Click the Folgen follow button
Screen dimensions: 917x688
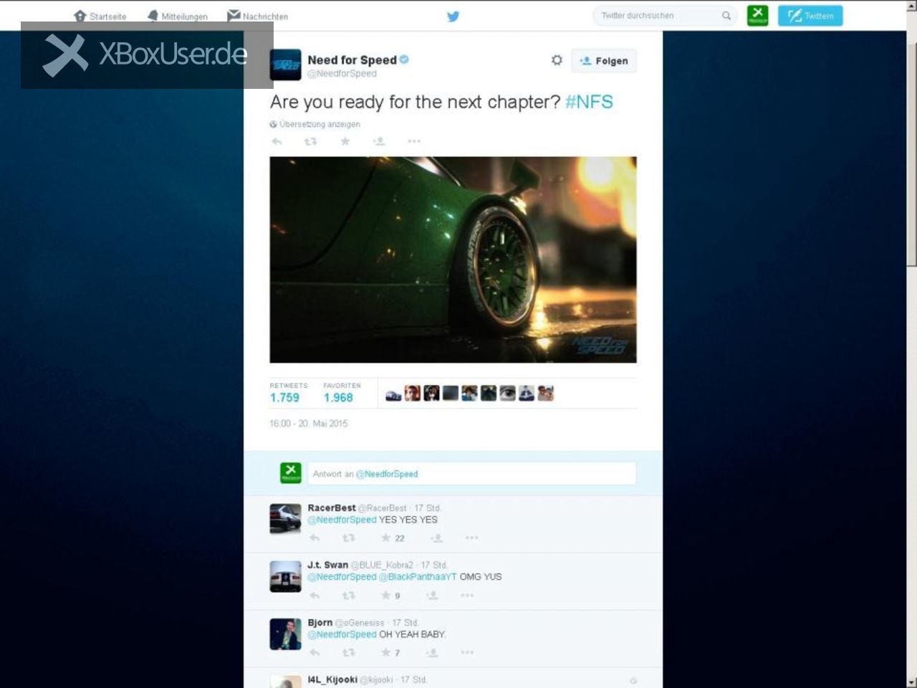click(x=604, y=61)
